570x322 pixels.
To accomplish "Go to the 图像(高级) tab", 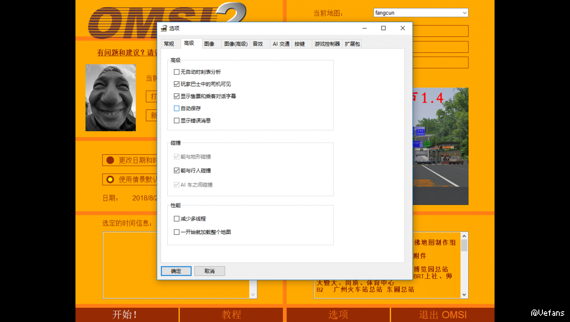I will coord(236,44).
